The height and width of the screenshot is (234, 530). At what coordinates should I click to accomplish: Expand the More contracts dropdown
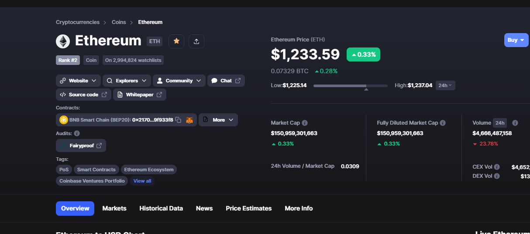218,120
